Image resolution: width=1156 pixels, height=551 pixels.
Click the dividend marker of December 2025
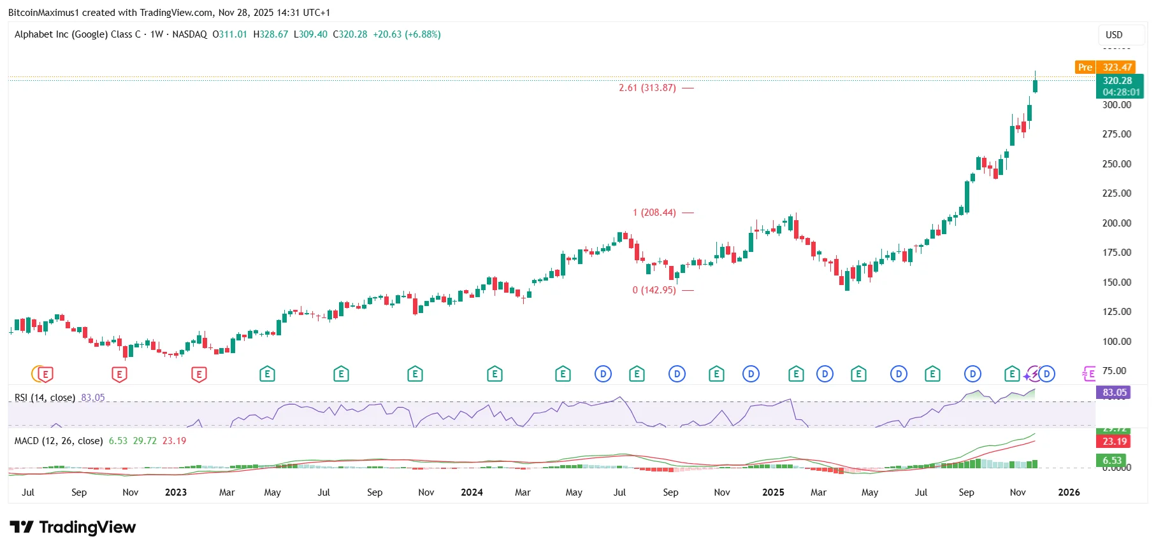click(1047, 374)
